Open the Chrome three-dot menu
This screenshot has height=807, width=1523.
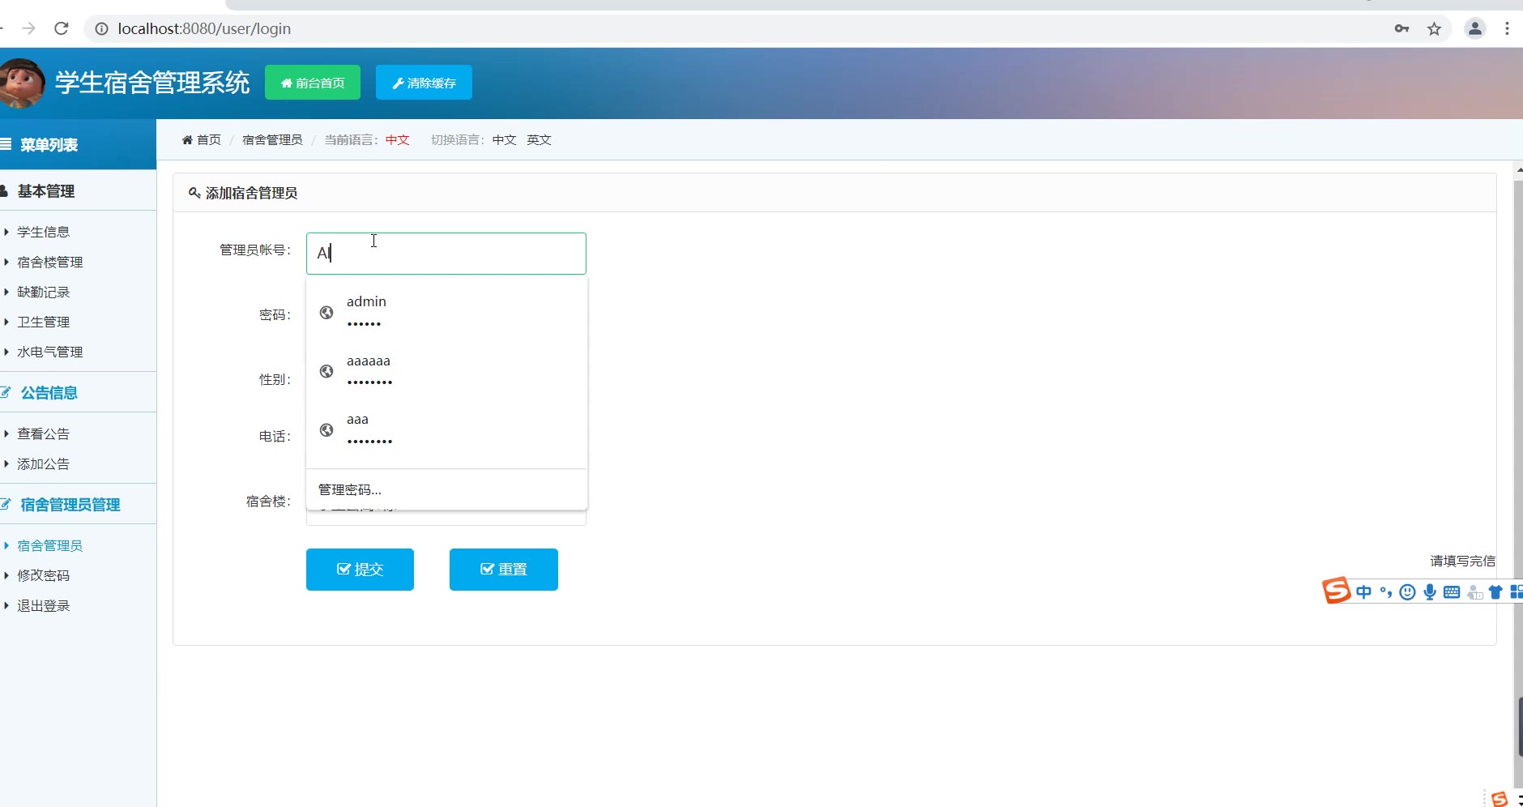[1507, 28]
